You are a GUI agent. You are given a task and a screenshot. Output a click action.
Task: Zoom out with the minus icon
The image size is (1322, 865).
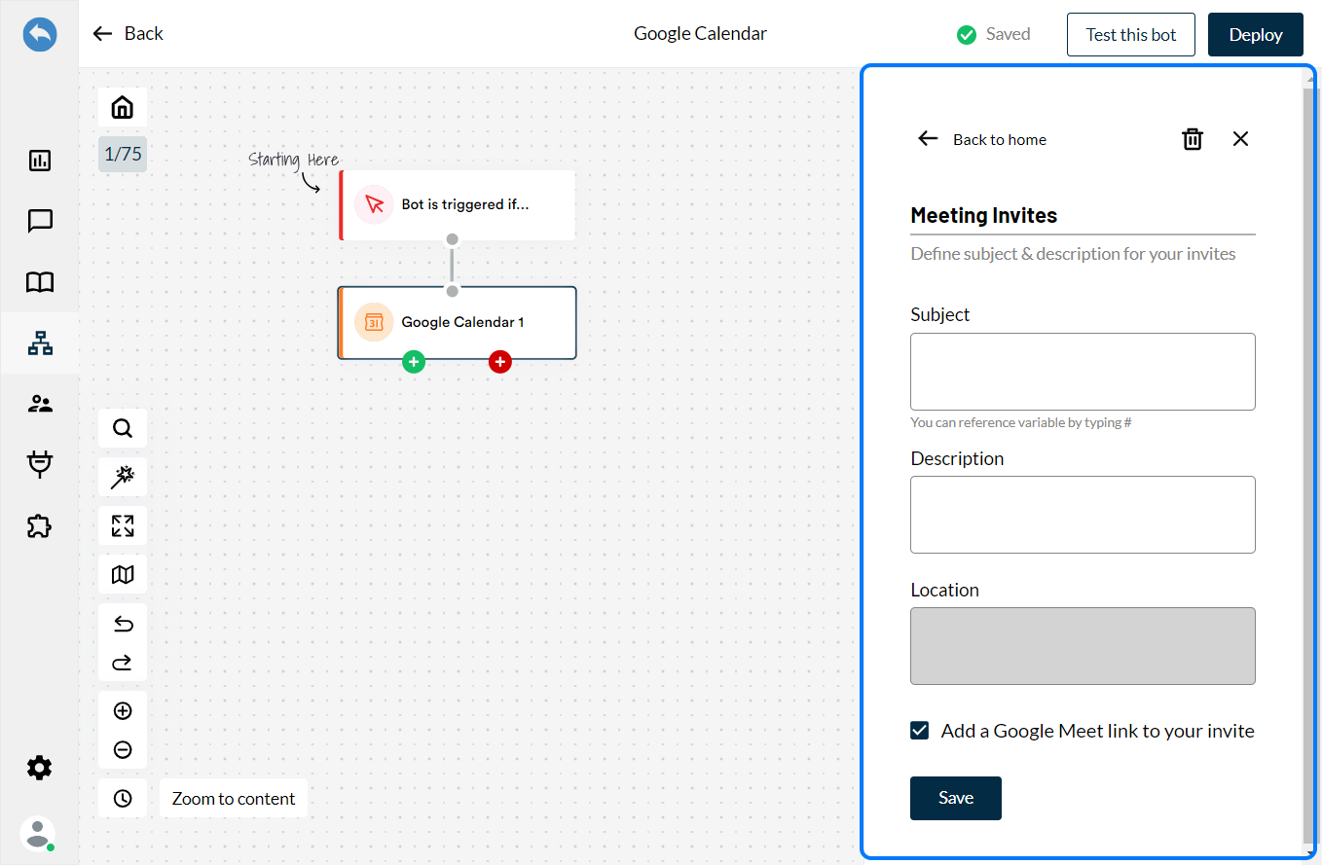[123, 750]
